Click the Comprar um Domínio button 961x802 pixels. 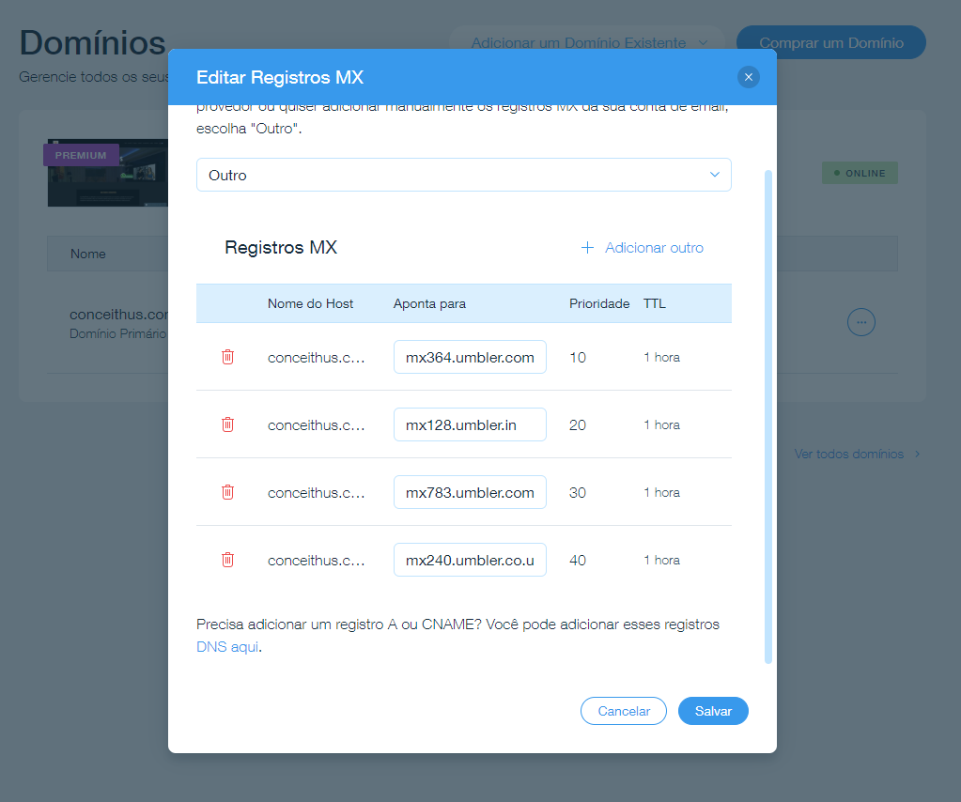830,42
